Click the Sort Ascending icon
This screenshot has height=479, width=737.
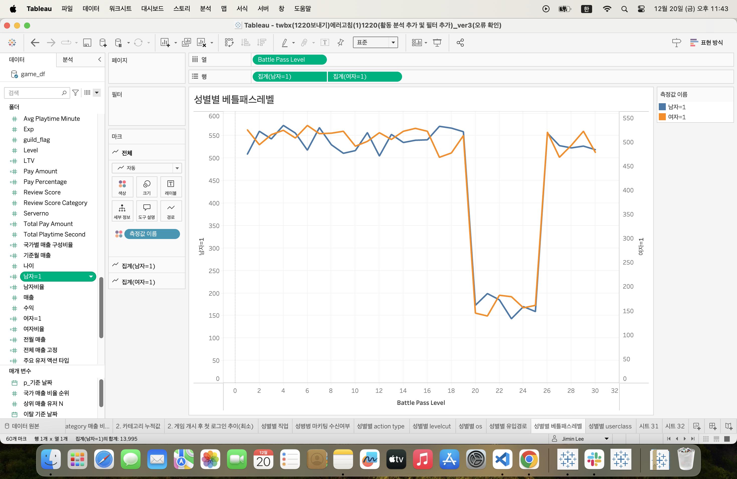click(x=246, y=42)
